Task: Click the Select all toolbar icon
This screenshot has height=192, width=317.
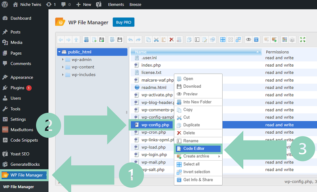Action: tap(223, 40)
